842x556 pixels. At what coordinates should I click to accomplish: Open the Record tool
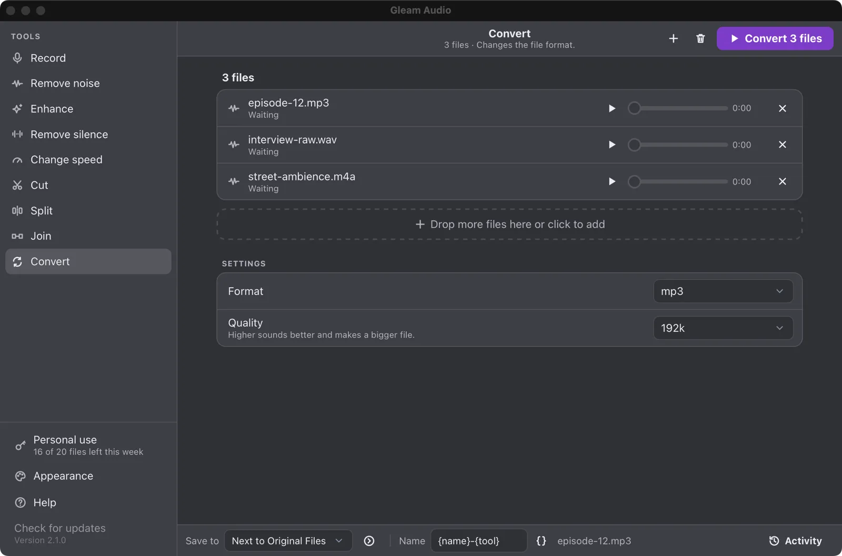[88, 58]
